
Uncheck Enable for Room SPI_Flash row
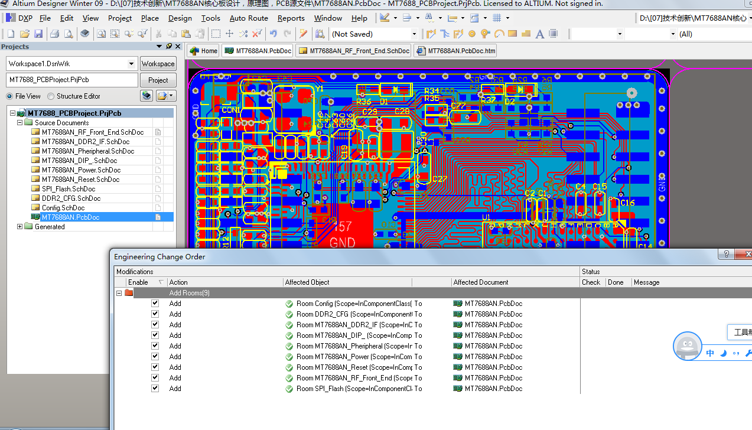tap(155, 388)
